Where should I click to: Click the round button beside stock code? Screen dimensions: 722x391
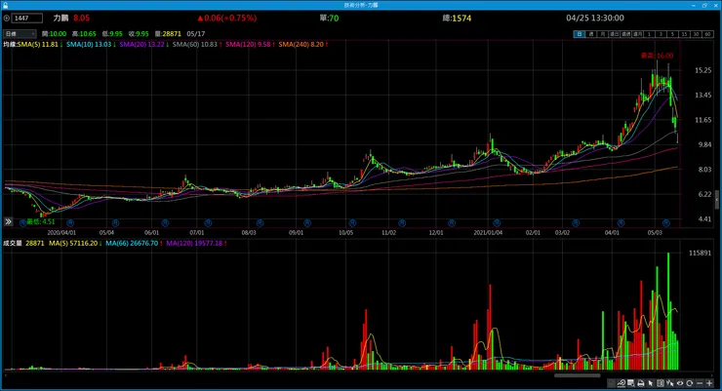[7, 18]
